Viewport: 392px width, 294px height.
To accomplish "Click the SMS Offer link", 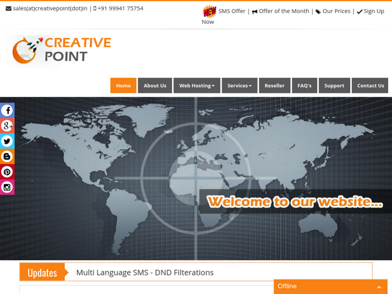I will click(x=231, y=11).
